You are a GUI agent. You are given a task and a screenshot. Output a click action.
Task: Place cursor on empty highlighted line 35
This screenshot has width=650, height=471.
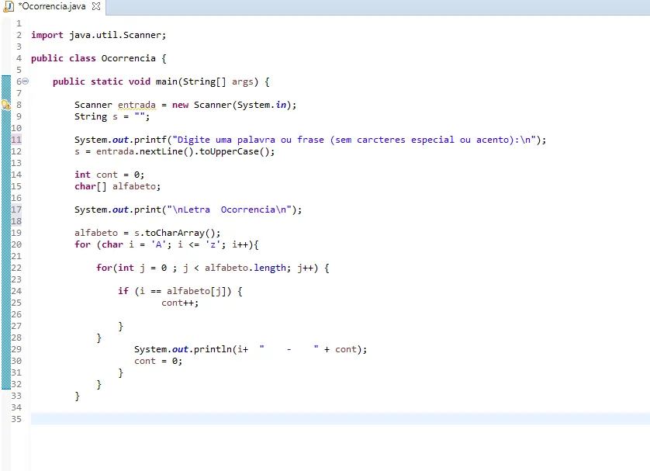(x=340, y=419)
